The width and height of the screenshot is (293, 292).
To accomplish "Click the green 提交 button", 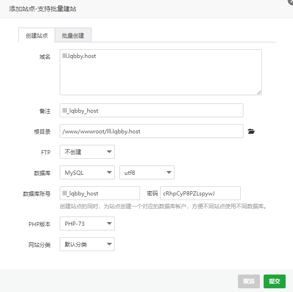I will [x=275, y=281].
